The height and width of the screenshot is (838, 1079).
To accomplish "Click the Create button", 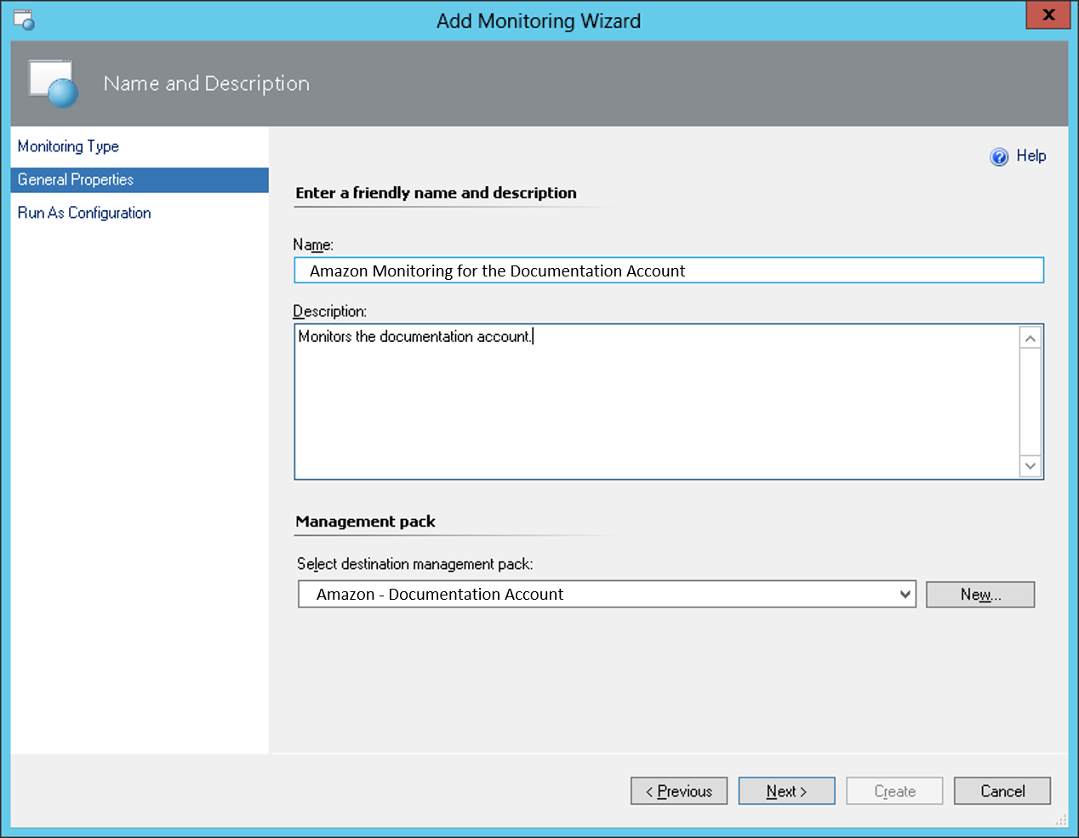I will (894, 791).
